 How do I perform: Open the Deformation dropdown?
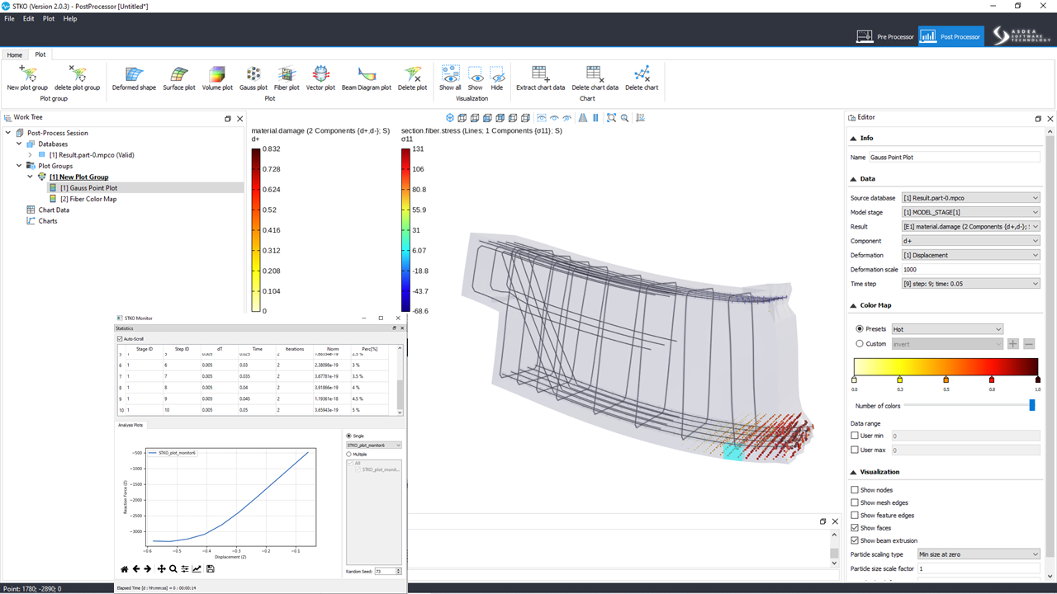pos(970,255)
